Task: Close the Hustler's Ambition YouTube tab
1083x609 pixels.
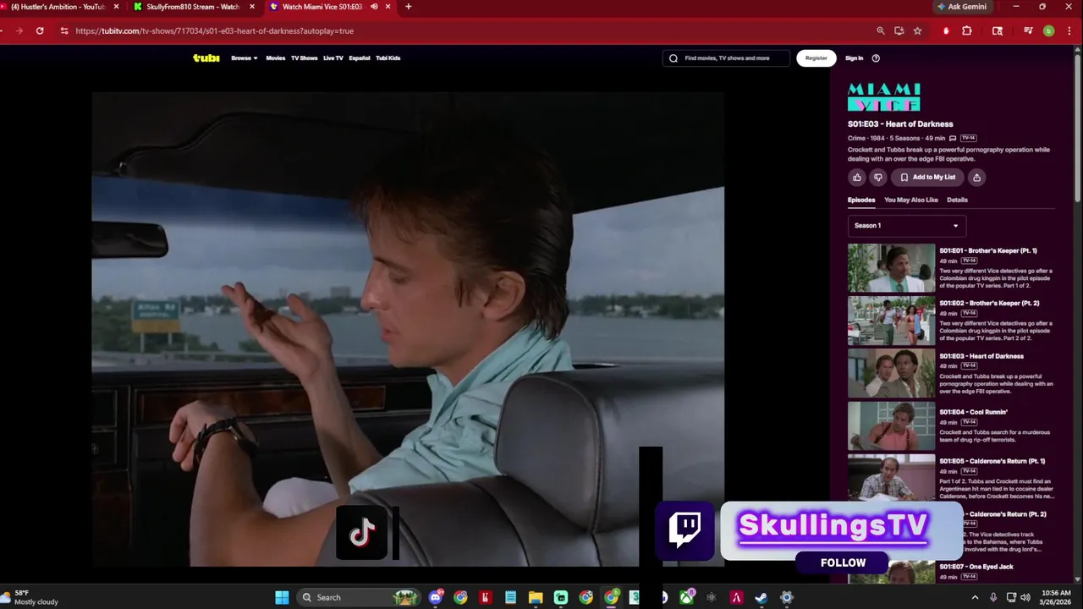Action: click(x=116, y=7)
